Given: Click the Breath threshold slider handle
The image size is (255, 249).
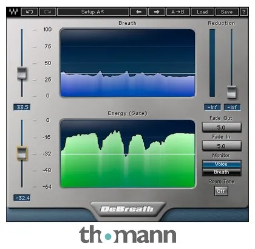Looking at the screenshot, I should (22, 73).
